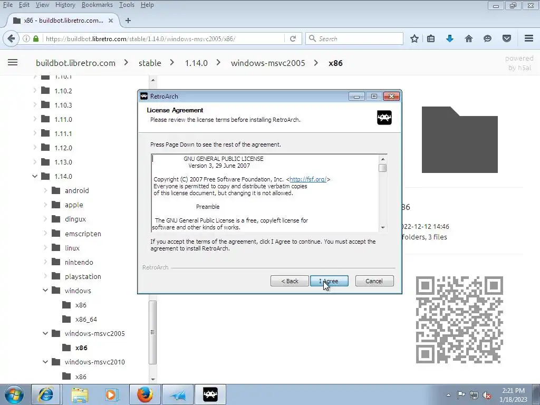Collapse the windows-msvc2005 tree folder
540x405 pixels.
[x=45, y=333]
